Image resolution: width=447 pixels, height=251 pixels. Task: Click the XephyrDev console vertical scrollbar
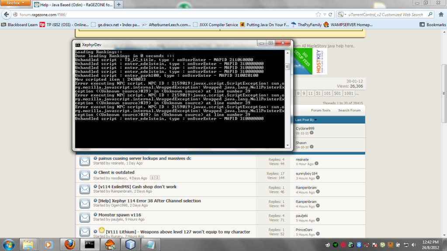click(x=287, y=100)
